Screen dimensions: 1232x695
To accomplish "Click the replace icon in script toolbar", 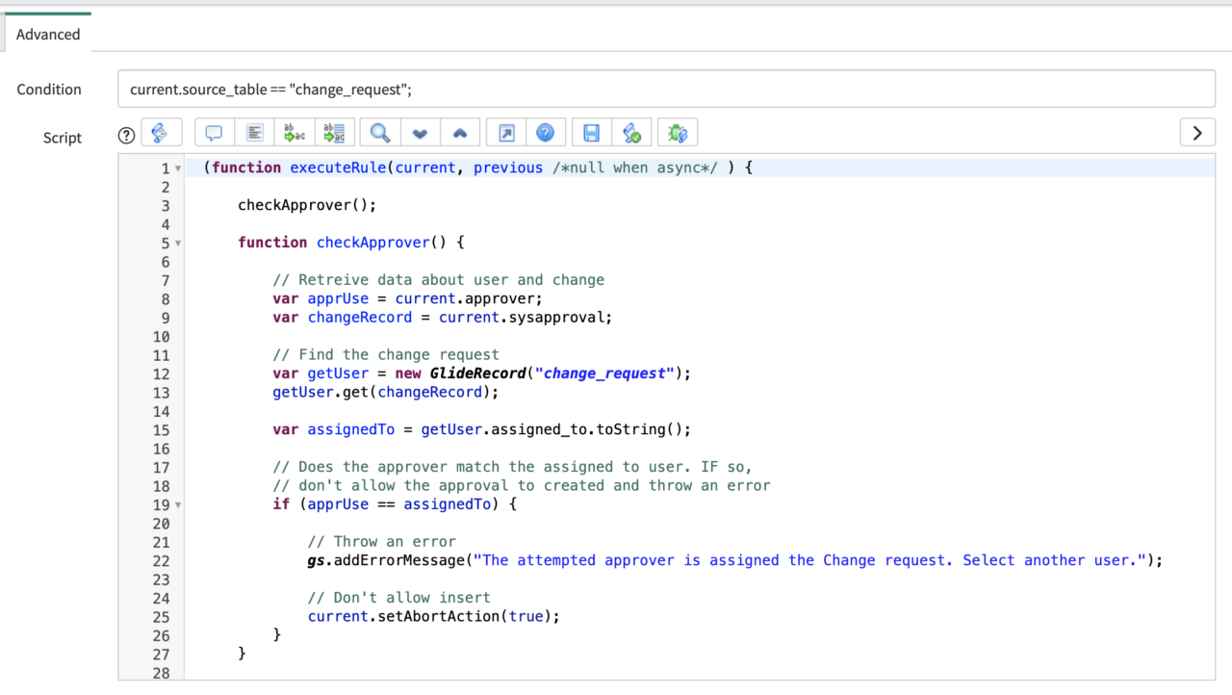I will coord(295,133).
